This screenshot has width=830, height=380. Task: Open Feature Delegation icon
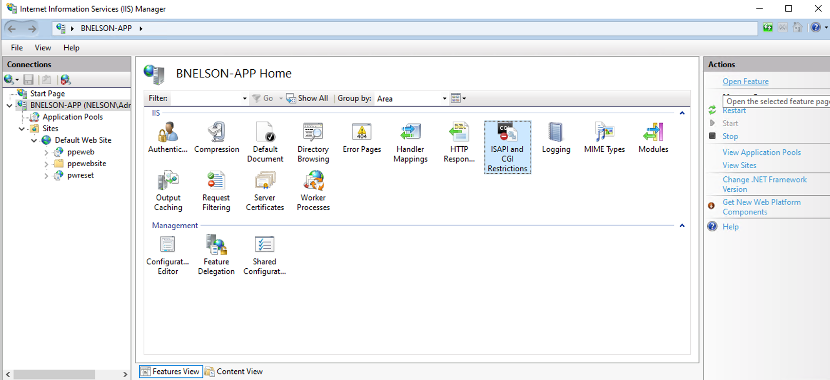[216, 255]
